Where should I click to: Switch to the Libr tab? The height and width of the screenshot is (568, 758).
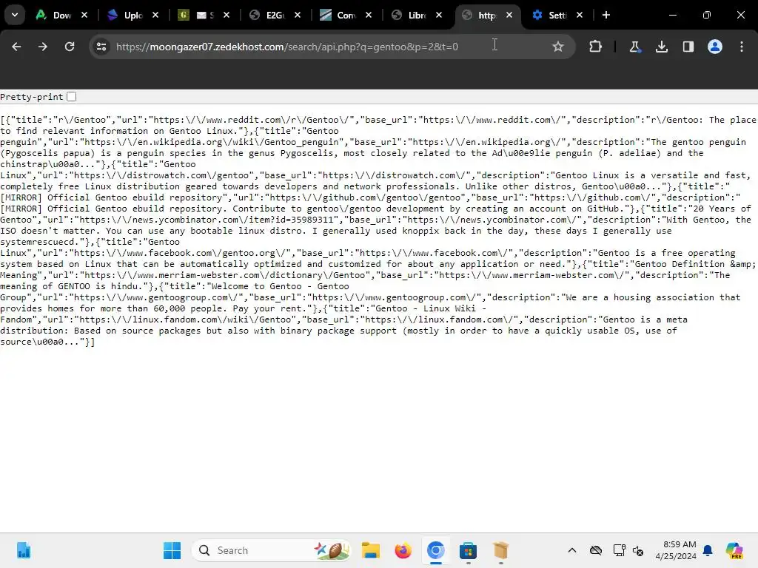click(409, 15)
